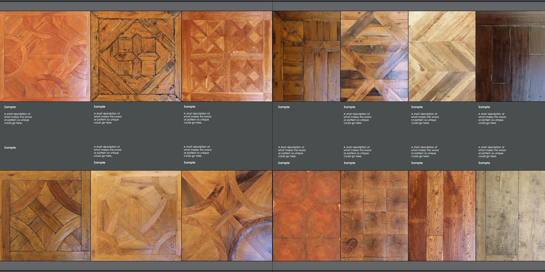The height and width of the screenshot is (272, 545).
Task: Click the Sample label above the reddish planks
Action: pyautogui.click(x=417, y=163)
